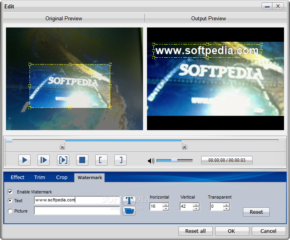Cancel the Edit dialog
The height and width of the screenshot is (240, 290).
[268, 231]
